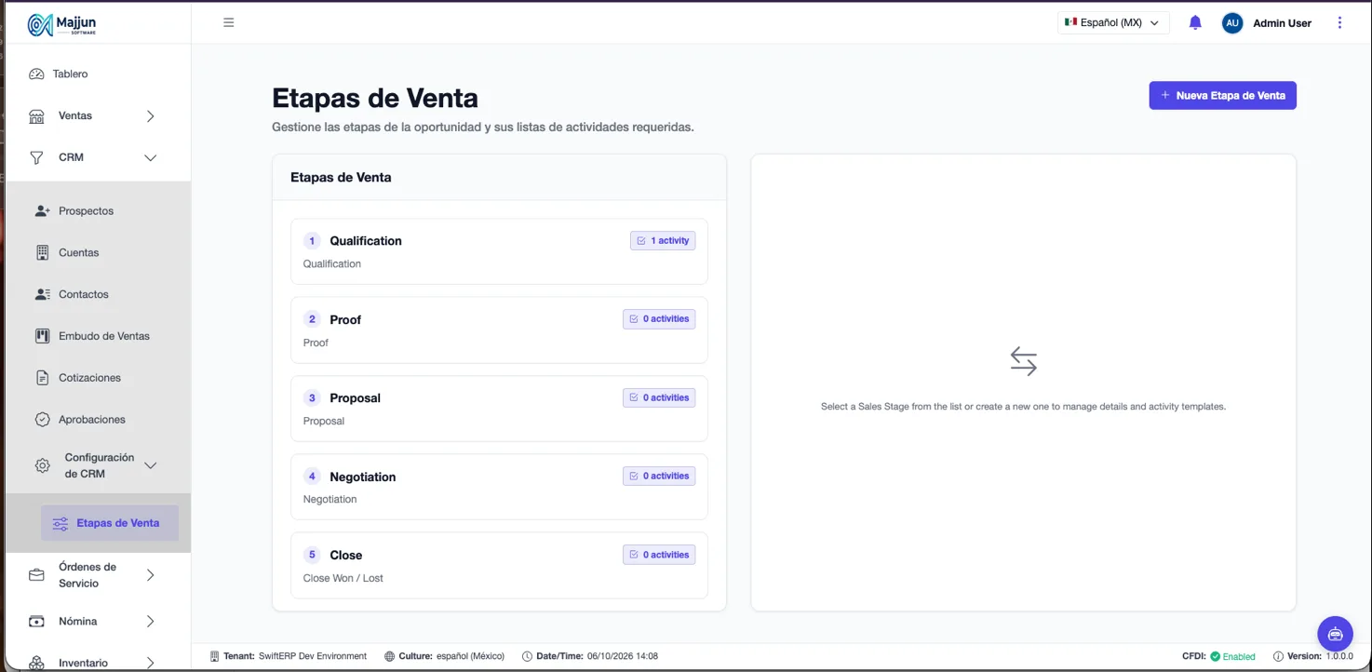Collapse the CRM menu chevron
This screenshot has width=1372, height=672.
(151, 158)
